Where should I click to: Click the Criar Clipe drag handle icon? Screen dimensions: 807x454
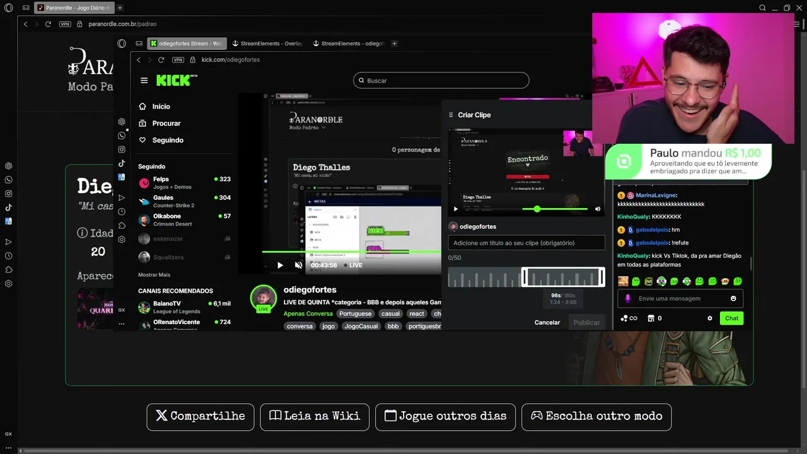(x=451, y=115)
